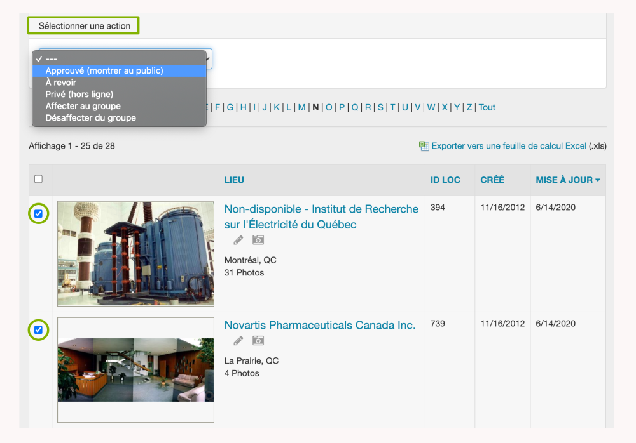Open Novartis Pharmaceuticals Canada Inc. link
This screenshot has height=443, width=636.
[320, 325]
